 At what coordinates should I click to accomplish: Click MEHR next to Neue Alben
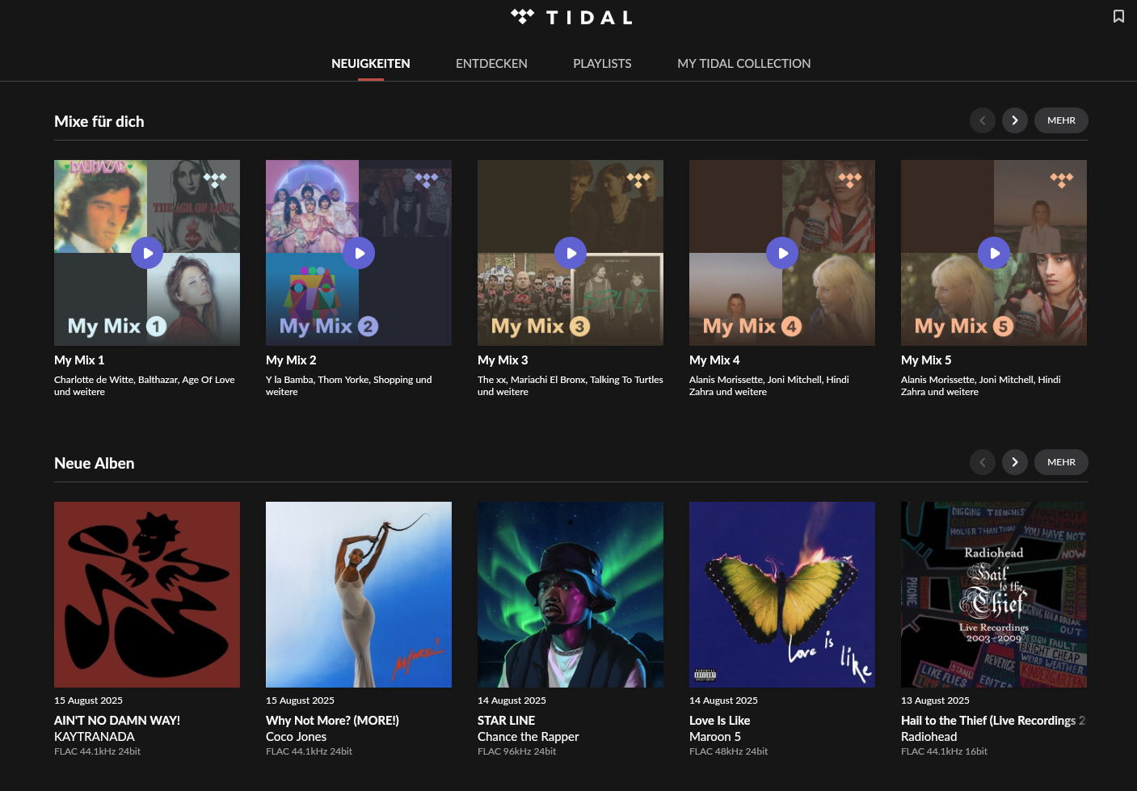point(1061,462)
